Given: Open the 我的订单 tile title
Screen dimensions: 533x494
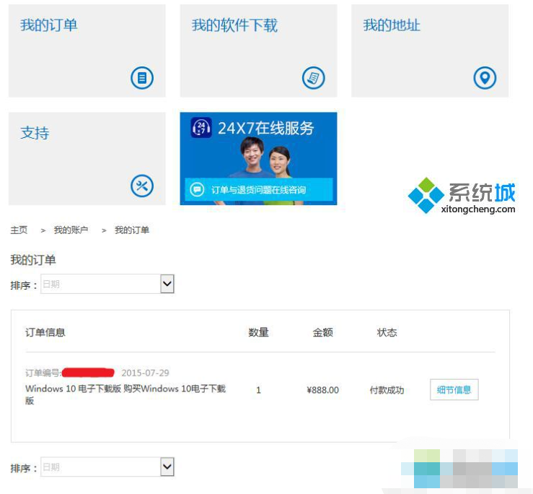Looking at the screenshot, I should click(x=48, y=25).
